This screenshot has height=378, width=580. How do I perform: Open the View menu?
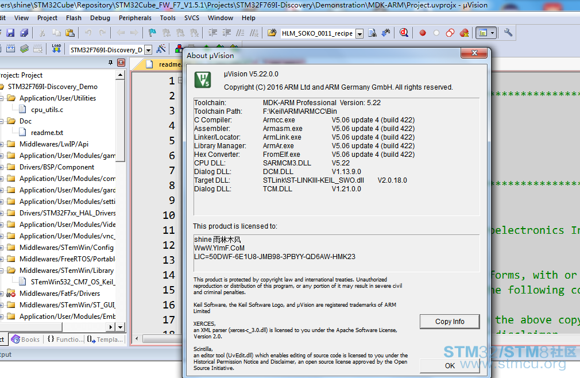click(x=21, y=18)
